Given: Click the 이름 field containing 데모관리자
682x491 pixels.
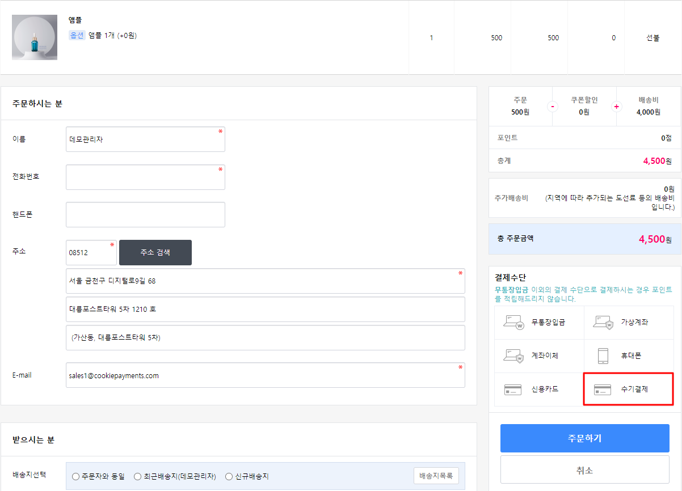Looking at the screenshot, I should click(x=145, y=139).
